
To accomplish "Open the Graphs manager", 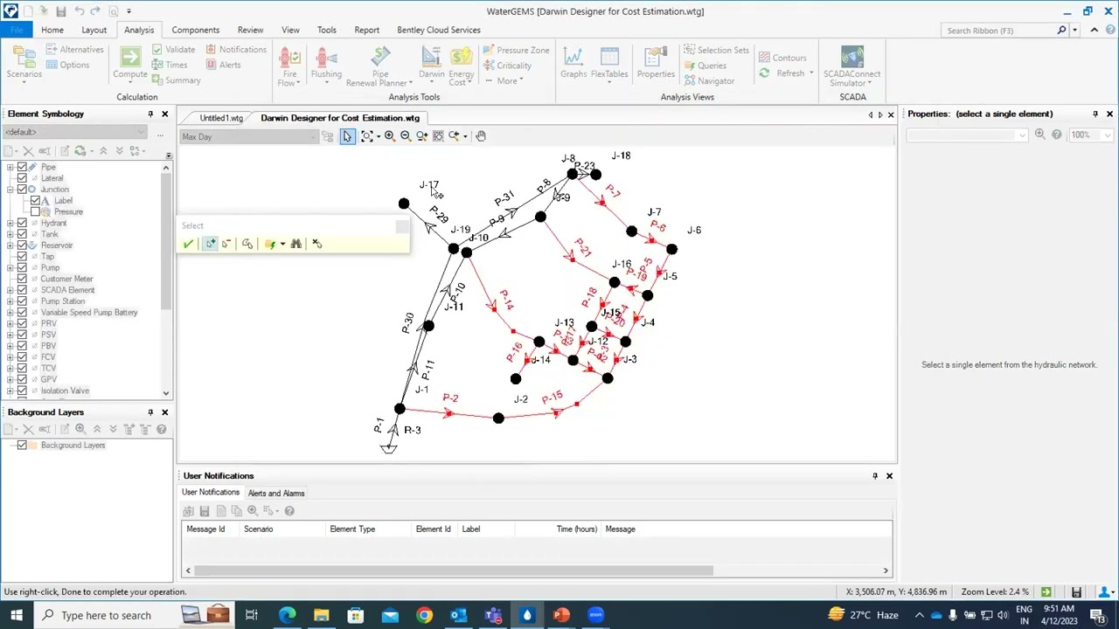I will (x=573, y=62).
